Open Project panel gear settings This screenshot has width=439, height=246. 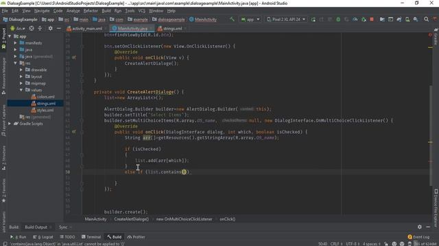tap(50, 29)
